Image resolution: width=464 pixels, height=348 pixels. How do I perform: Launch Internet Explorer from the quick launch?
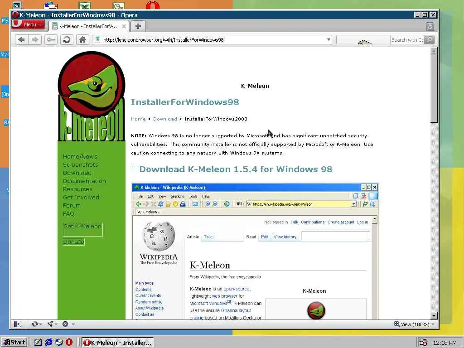pos(48,343)
